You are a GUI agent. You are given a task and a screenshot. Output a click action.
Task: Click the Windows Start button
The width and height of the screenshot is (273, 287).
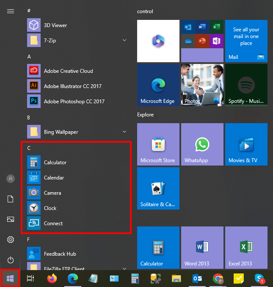(x=10, y=279)
